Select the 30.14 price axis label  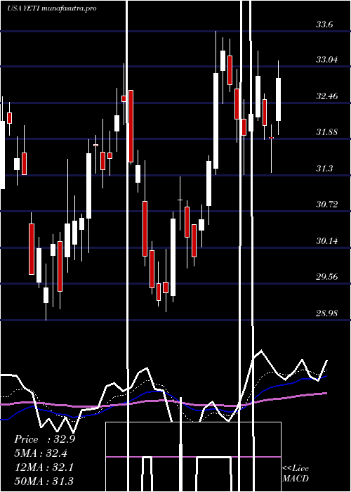coord(327,241)
